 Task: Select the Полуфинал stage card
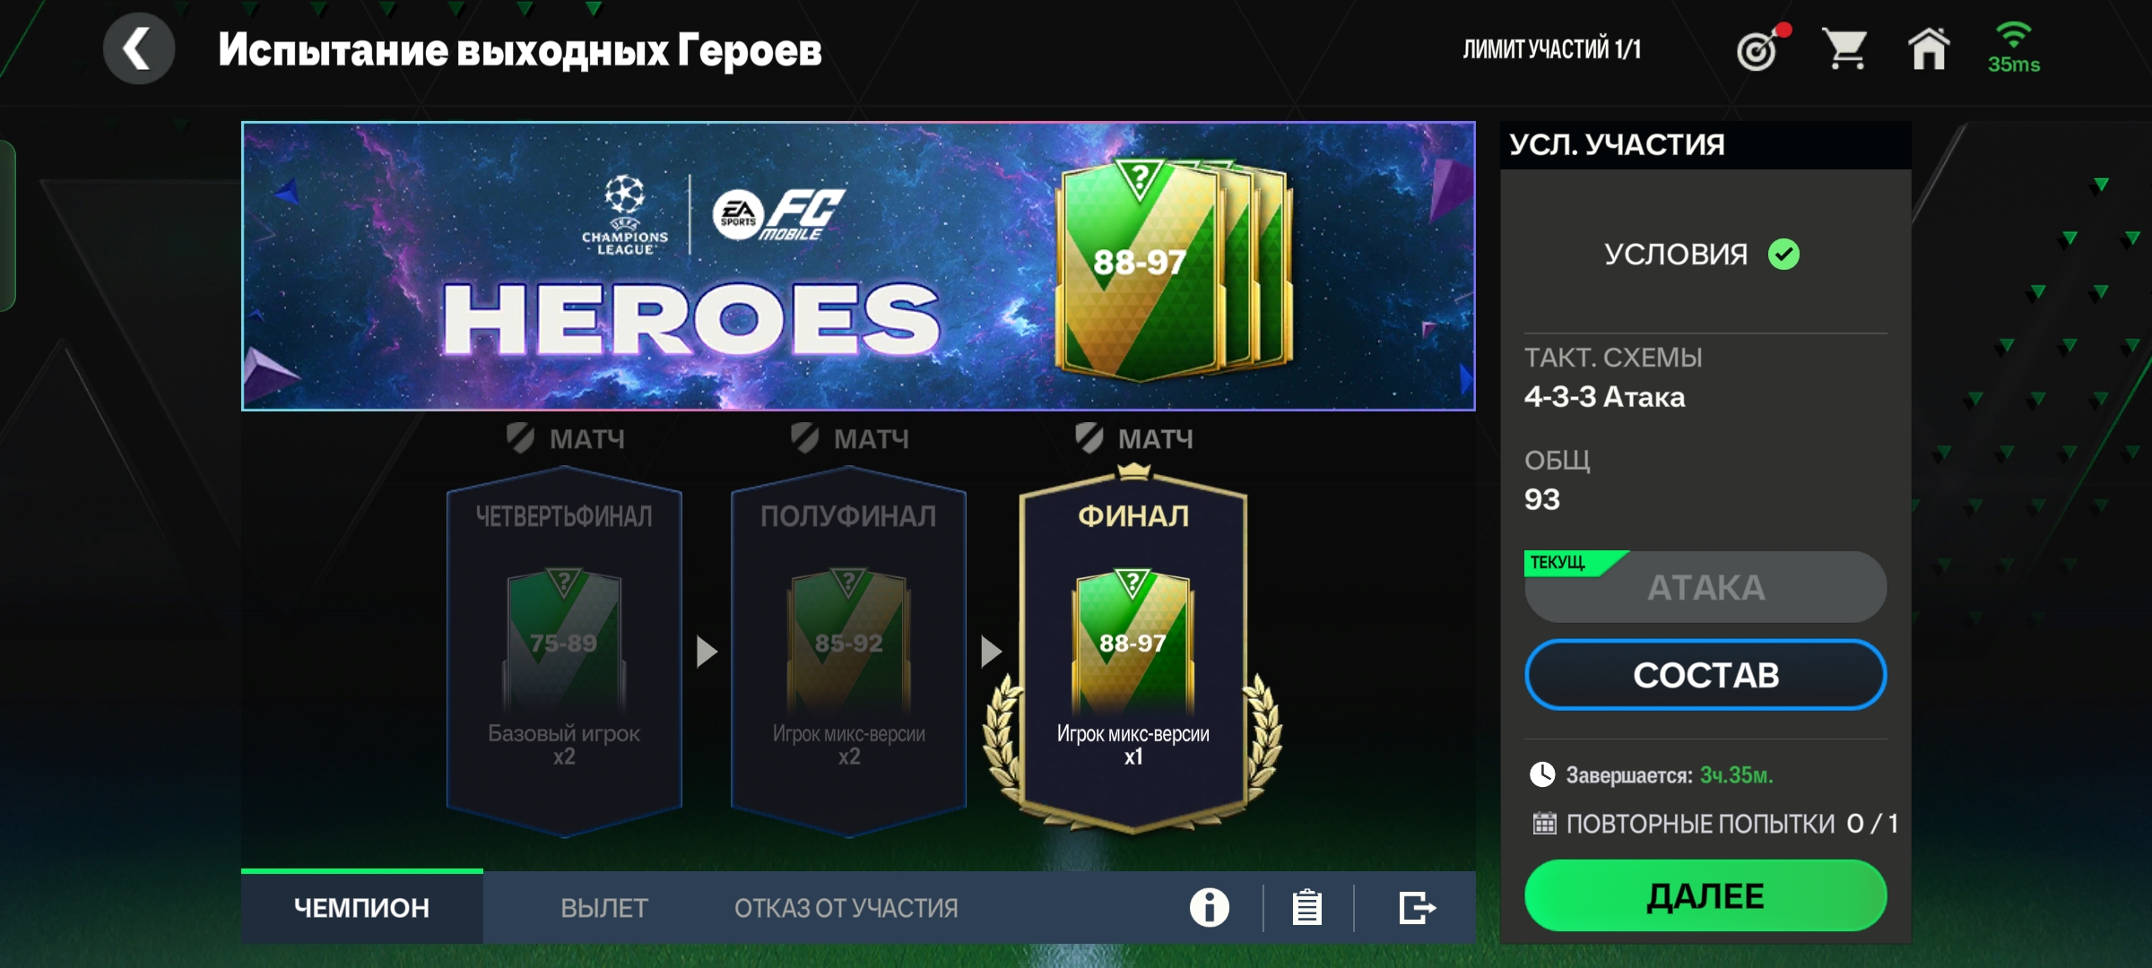(x=848, y=659)
